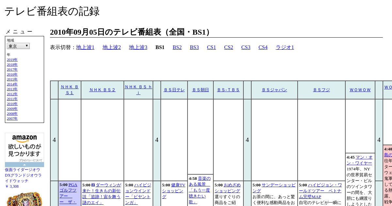Open the 2016年 archive link
Viewport: 392px width, 206px height.
12,75
